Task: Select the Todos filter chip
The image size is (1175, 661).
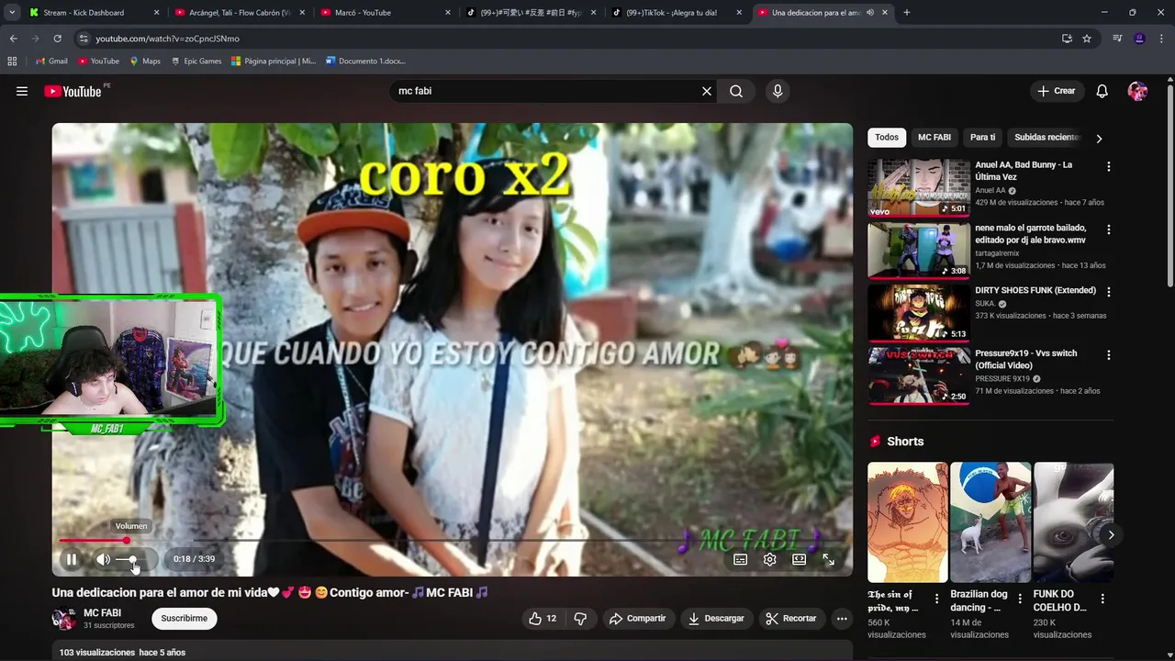Action: (x=887, y=138)
